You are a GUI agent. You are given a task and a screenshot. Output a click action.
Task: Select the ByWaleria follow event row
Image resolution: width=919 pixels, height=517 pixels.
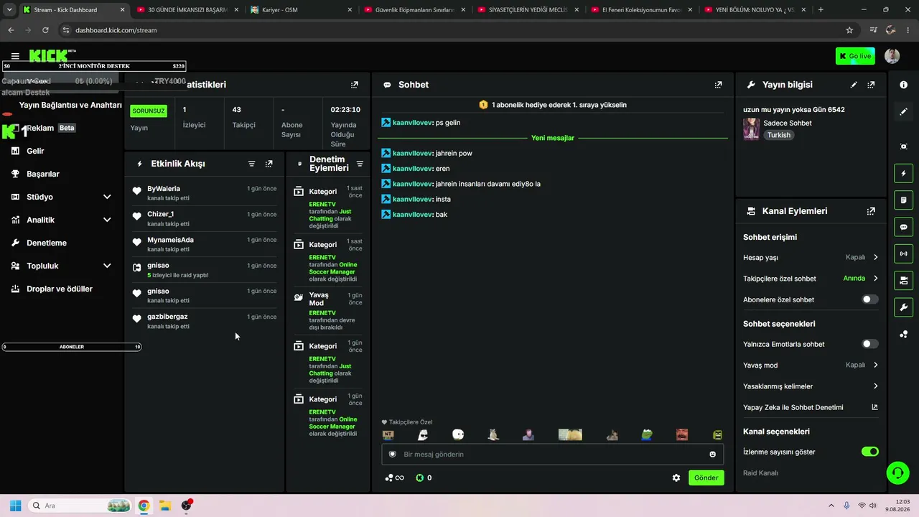[x=206, y=193]
